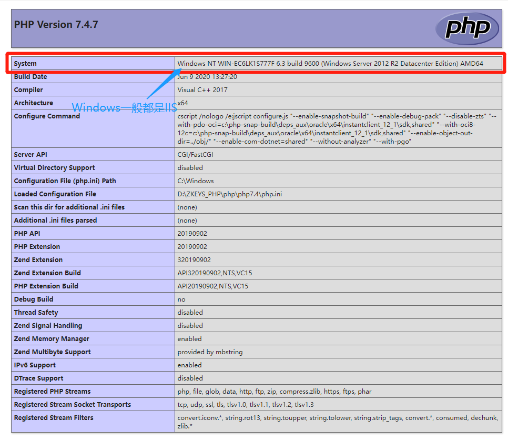Click the Thread Safety label
The height and width of the screenshot is (440, 508).
pos(36,313)
